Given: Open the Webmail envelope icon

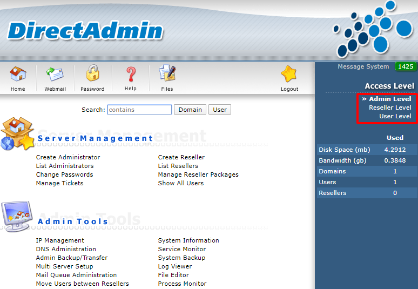Looking at the screenshot, I should (55, 74).
